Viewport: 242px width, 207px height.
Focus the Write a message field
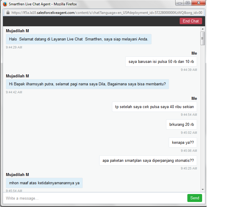pyautogui.click(x=95, y=198)
